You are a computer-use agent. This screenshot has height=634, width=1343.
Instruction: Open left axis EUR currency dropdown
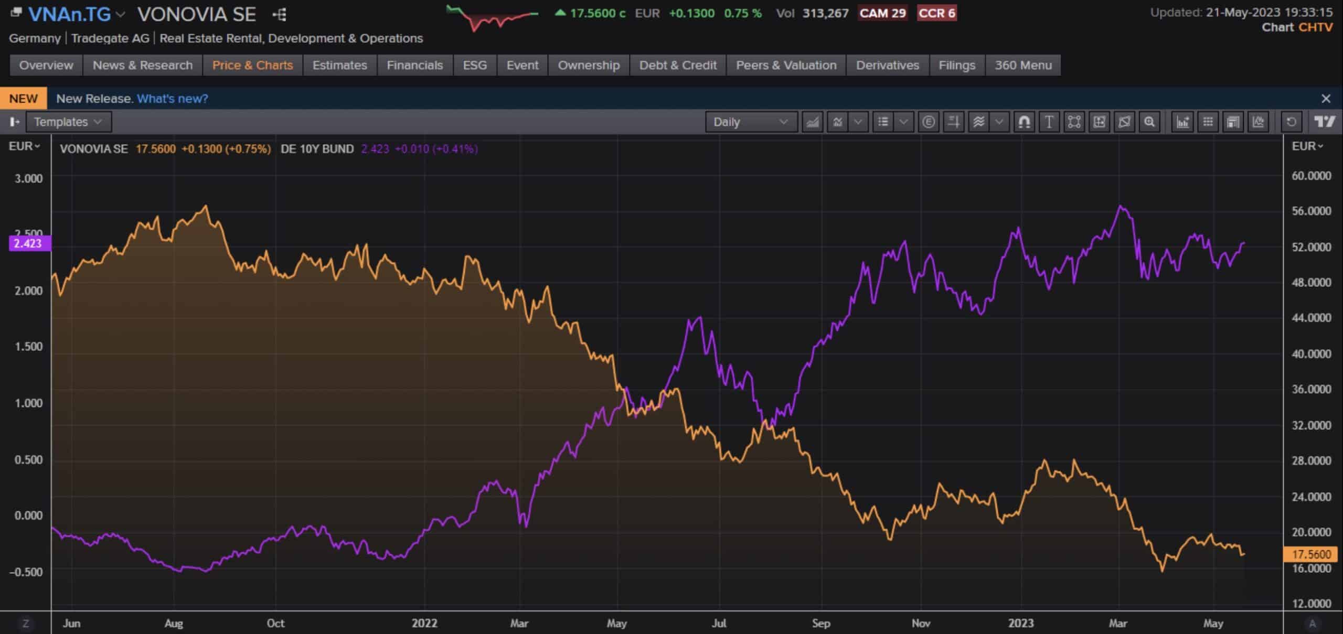[24, 146]
